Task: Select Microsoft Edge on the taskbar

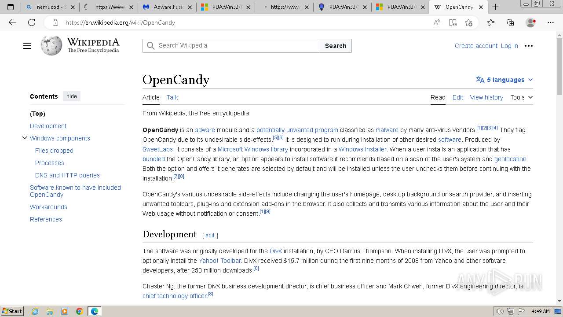Action: [95, 311]
